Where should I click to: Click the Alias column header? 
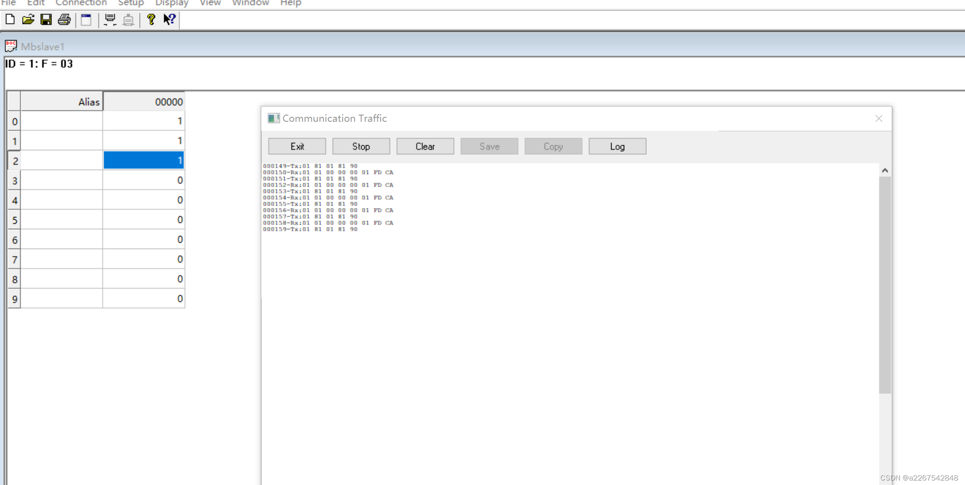tap(62, 102)
